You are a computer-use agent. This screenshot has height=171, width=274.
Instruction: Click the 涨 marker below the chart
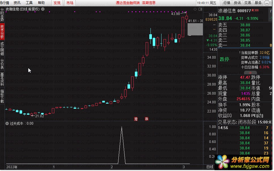click(146, 119)
